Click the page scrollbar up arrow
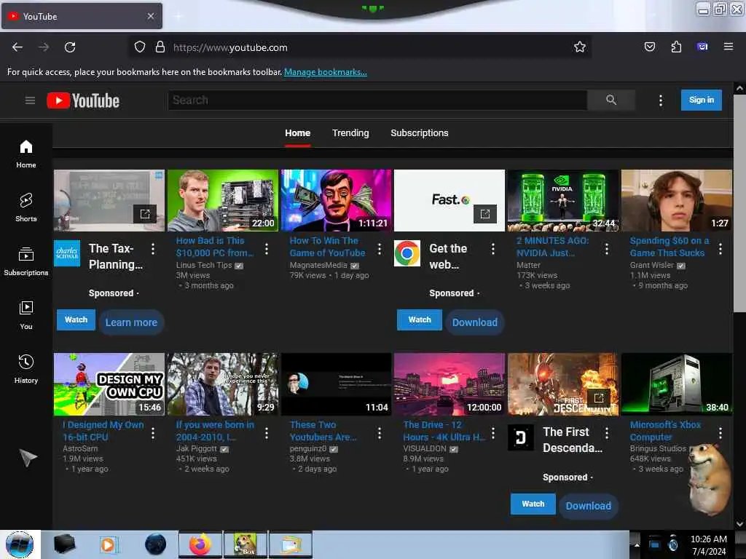Viewport: 746px width, 559px height. pos(739,88)
